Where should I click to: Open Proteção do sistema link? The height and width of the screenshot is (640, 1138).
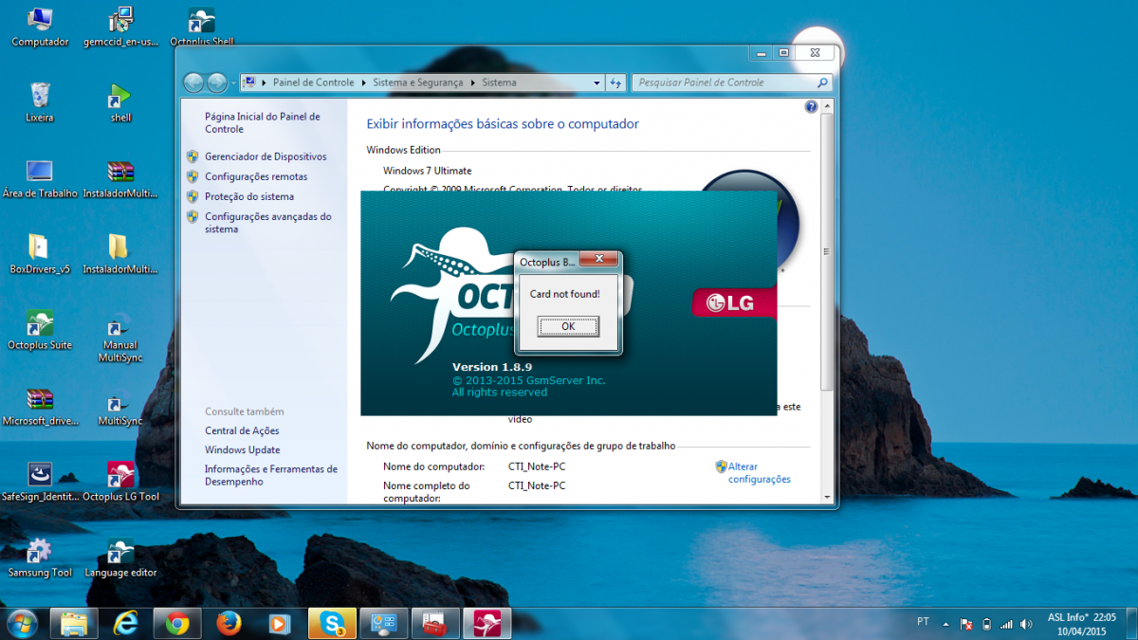coord(249,196)
